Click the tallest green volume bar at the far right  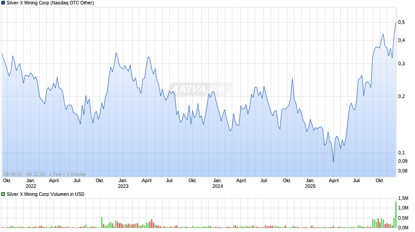tap(396, 215)
